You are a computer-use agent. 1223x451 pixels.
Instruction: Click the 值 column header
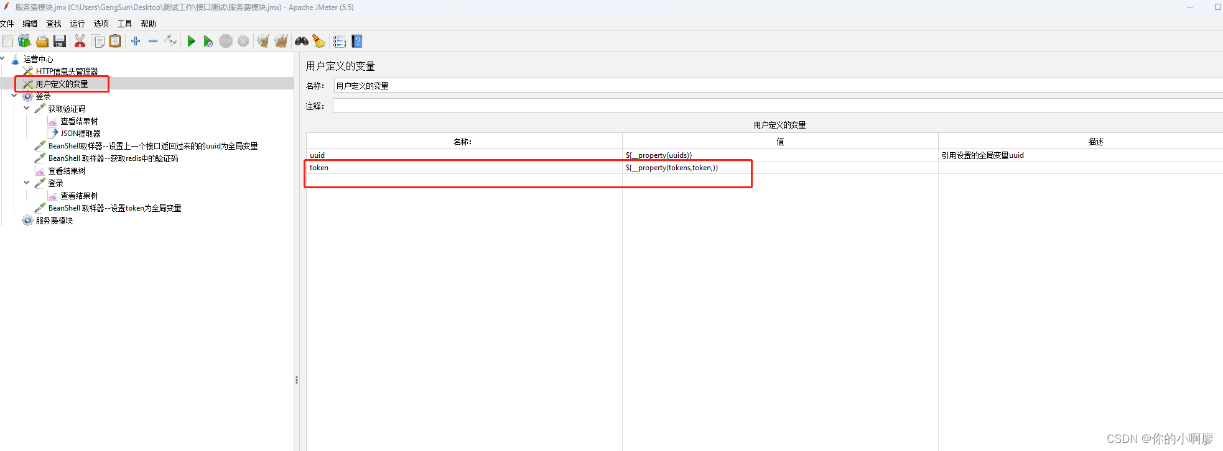[780, 142]
